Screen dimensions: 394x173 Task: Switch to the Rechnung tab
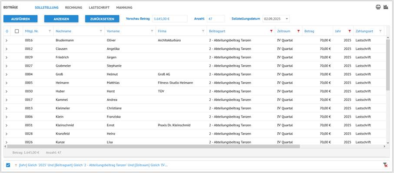(73, 7)
